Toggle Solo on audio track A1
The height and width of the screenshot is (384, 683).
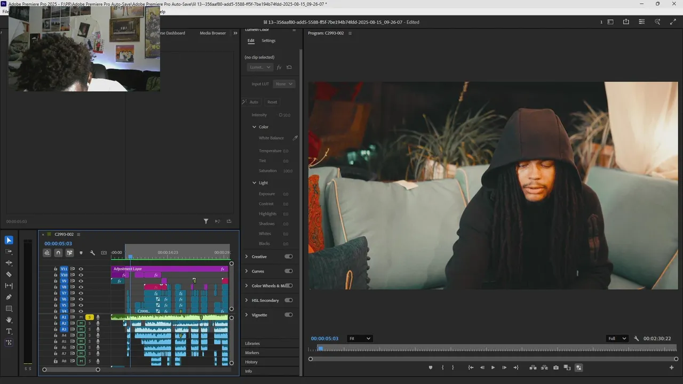coord(90,317)
